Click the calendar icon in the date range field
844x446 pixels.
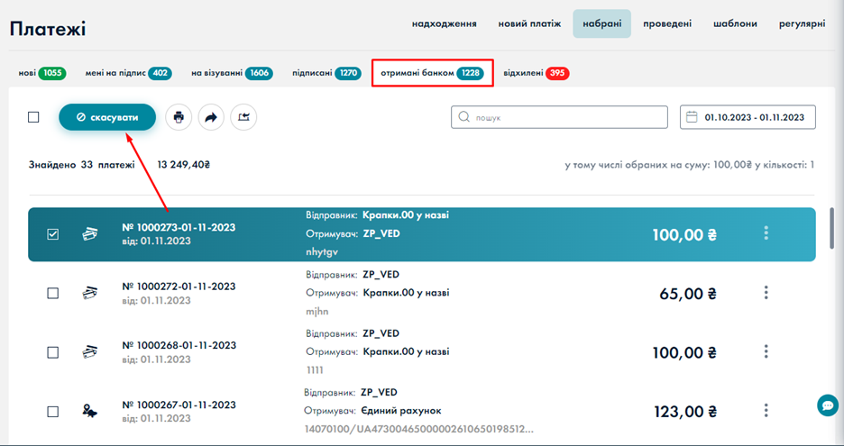[693, 117]
